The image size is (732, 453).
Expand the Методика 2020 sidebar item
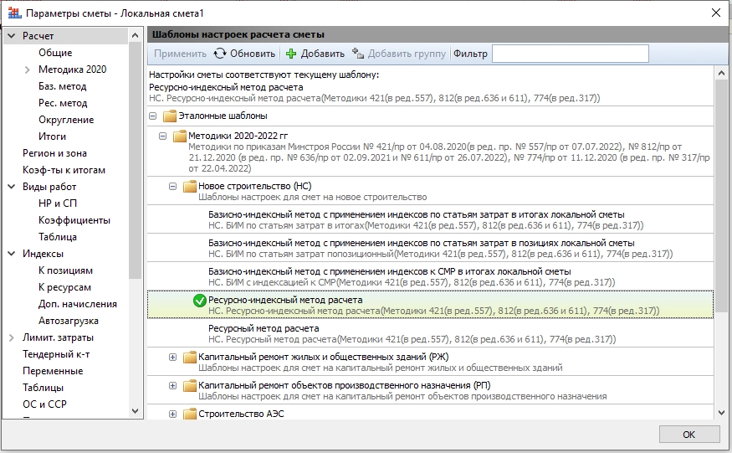[28, 69]
